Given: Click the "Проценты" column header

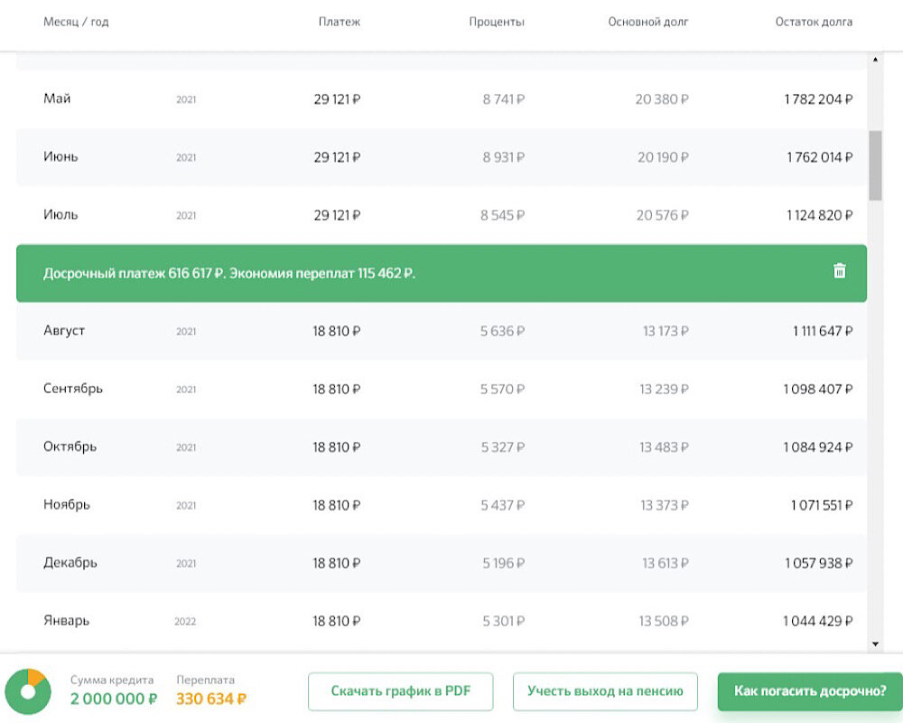Looking at the screenshot, I should click(497, 22).
